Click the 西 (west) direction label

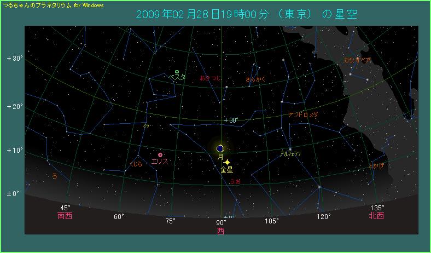[220, 231]
